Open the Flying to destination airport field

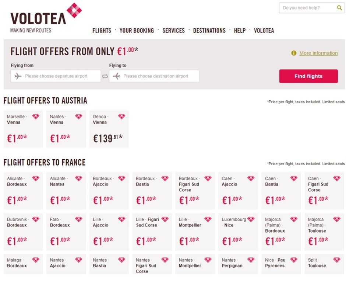coord(154,76)
